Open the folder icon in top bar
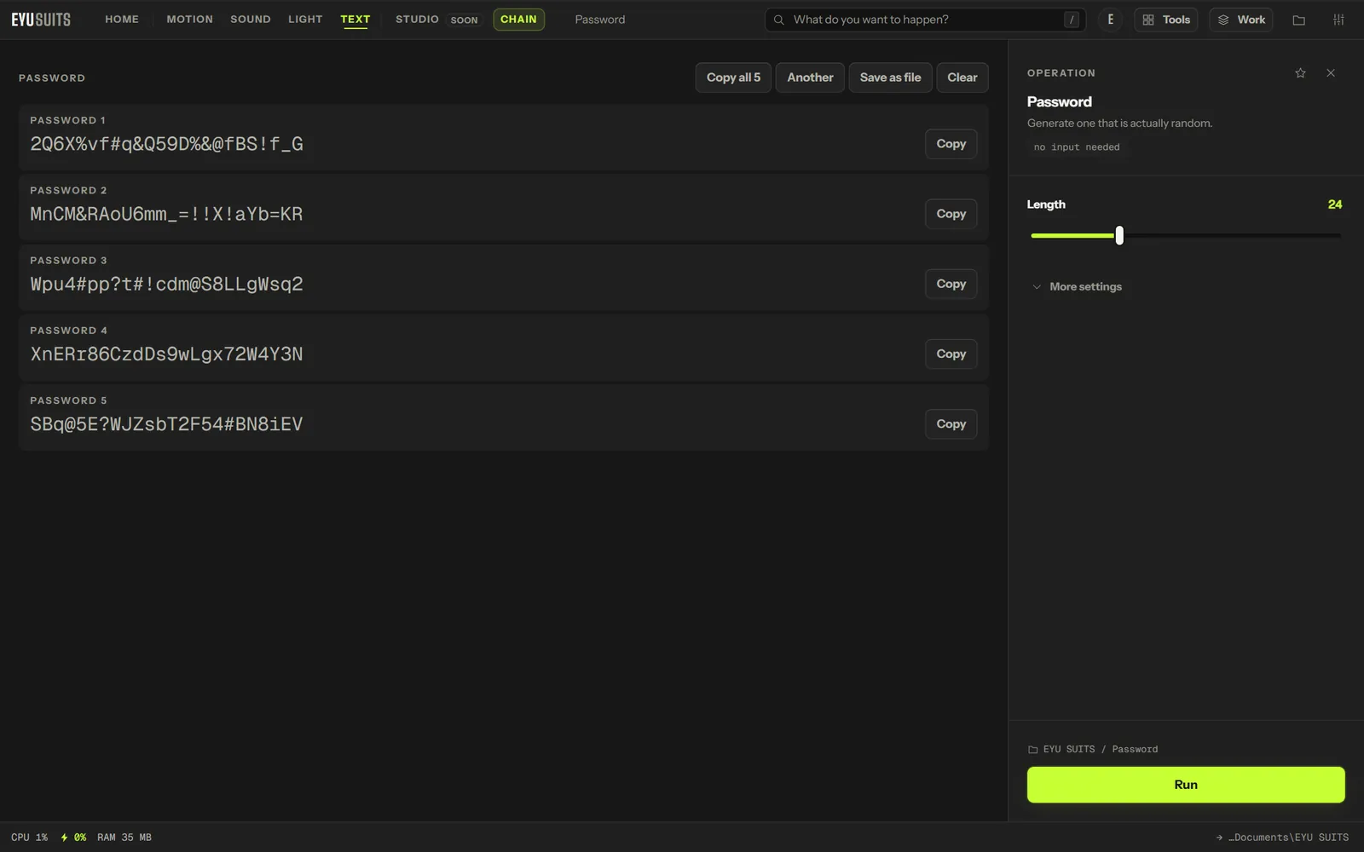Image resolution: width=1364 pixels, height=852 pixels. point(1298,20)
